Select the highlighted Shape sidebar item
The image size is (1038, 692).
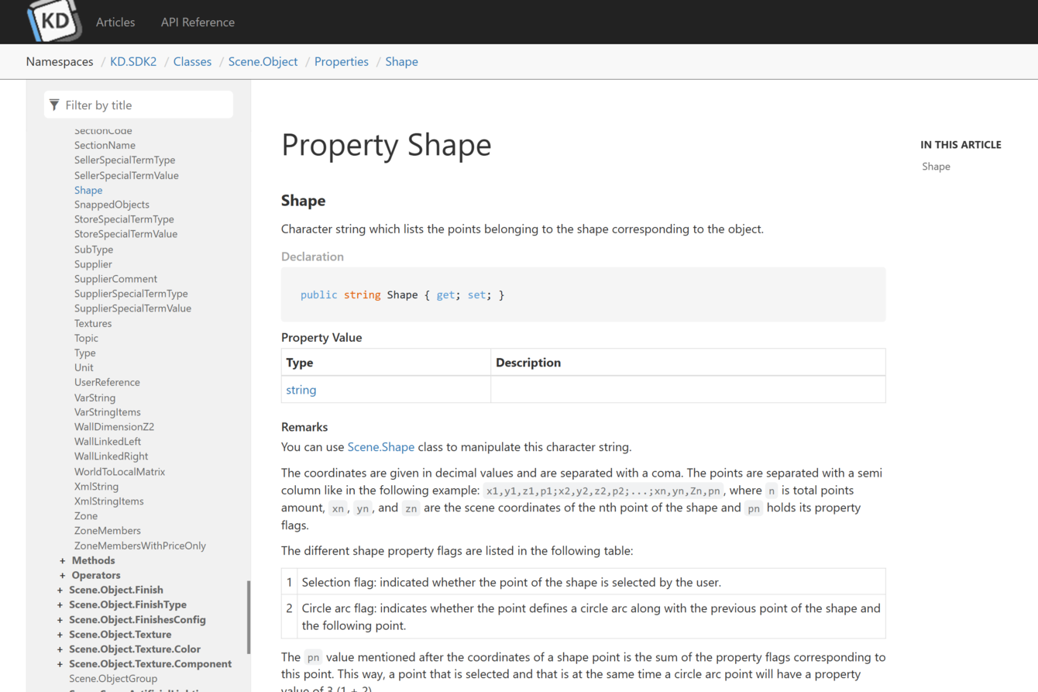88,190
